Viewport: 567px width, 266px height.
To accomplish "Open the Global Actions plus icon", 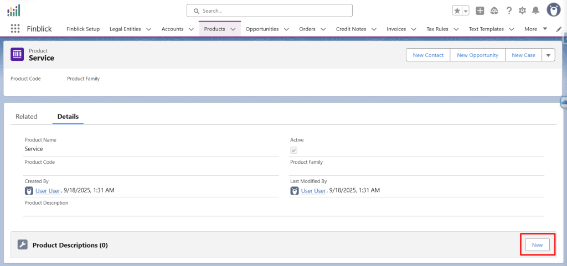I will point(480,11).
